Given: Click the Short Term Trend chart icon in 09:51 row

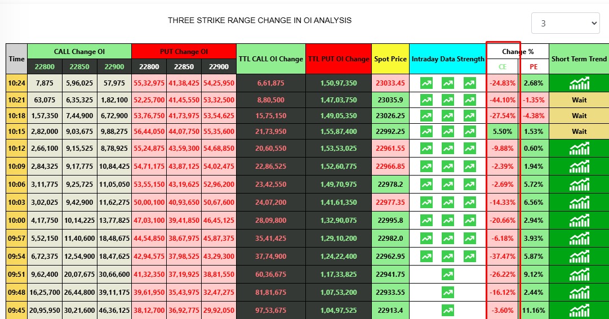Looking at the screenshot, I should (x=579, y=275).
